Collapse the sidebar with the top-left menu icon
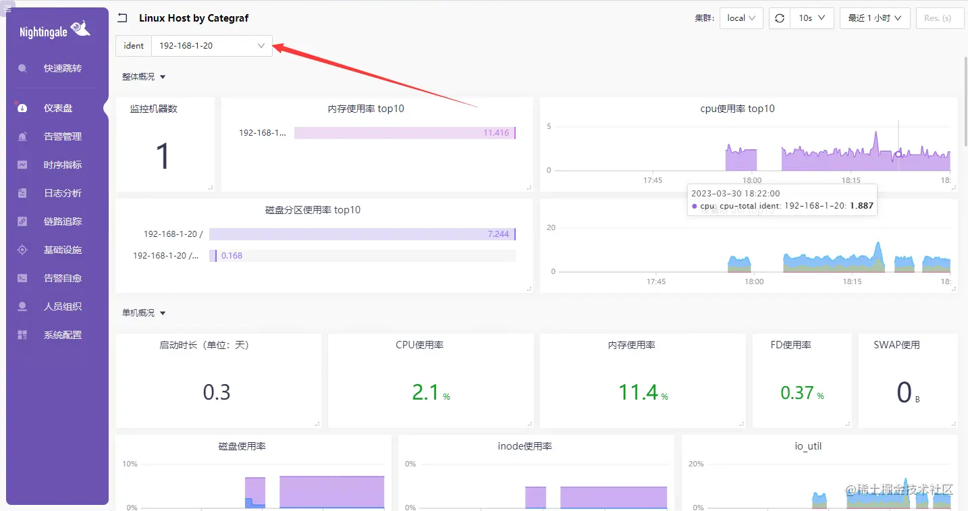The height and width of the screenshot is (511, 968). click(8, 8)
